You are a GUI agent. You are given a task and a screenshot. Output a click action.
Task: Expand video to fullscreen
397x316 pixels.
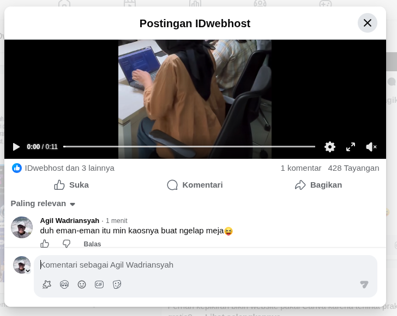tap(351, 147)
